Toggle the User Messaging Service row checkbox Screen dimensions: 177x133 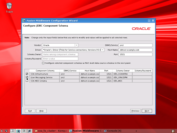[x=27, y=77]
